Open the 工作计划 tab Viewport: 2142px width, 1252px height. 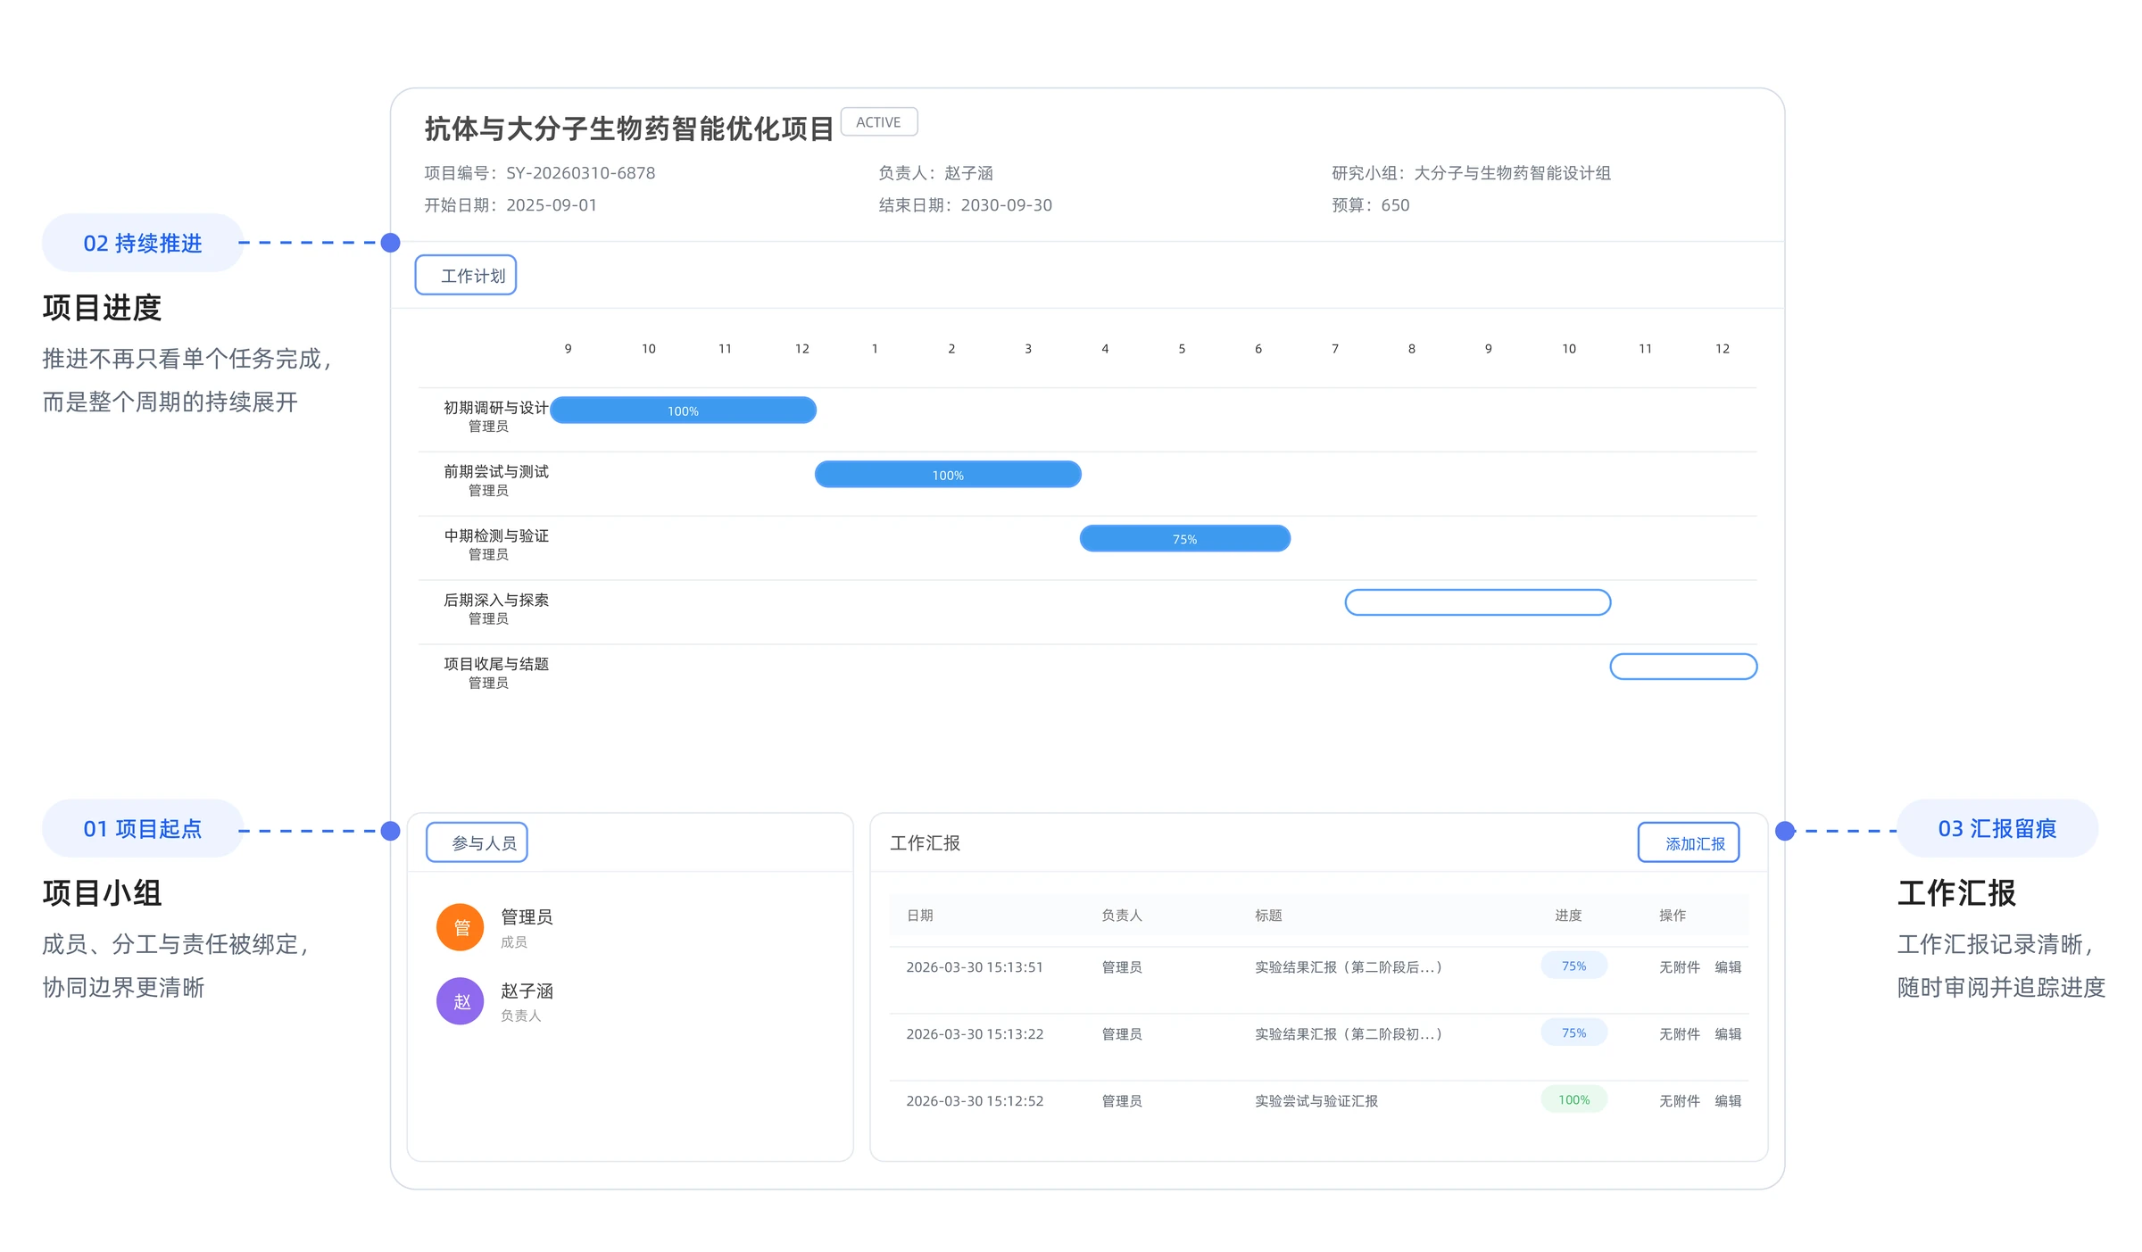point(466,275)
